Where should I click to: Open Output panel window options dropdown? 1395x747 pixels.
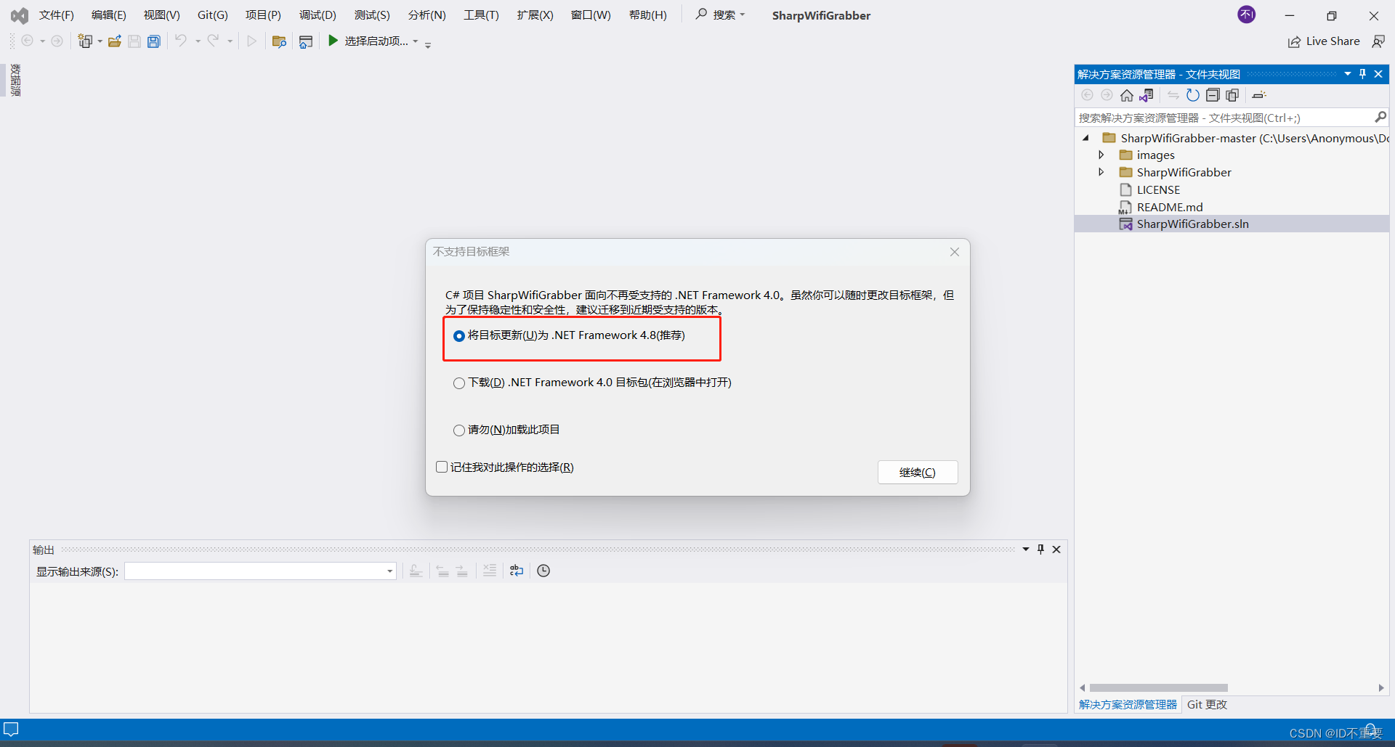1026,550
